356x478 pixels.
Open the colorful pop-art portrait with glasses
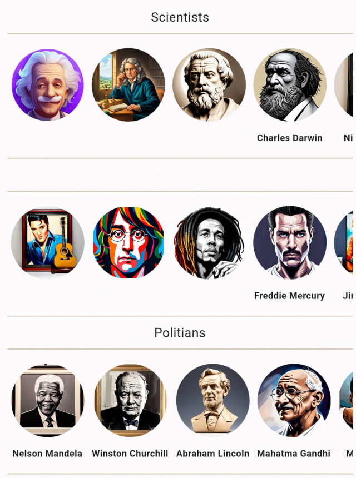click(x=128, y=242)
